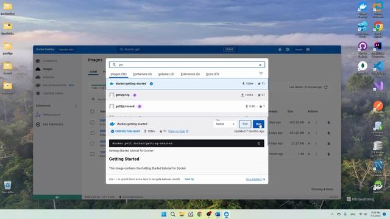390x219 pixels.
Task: Click the Next tip link
Action: pyautogui.click(x=190, y=179)
